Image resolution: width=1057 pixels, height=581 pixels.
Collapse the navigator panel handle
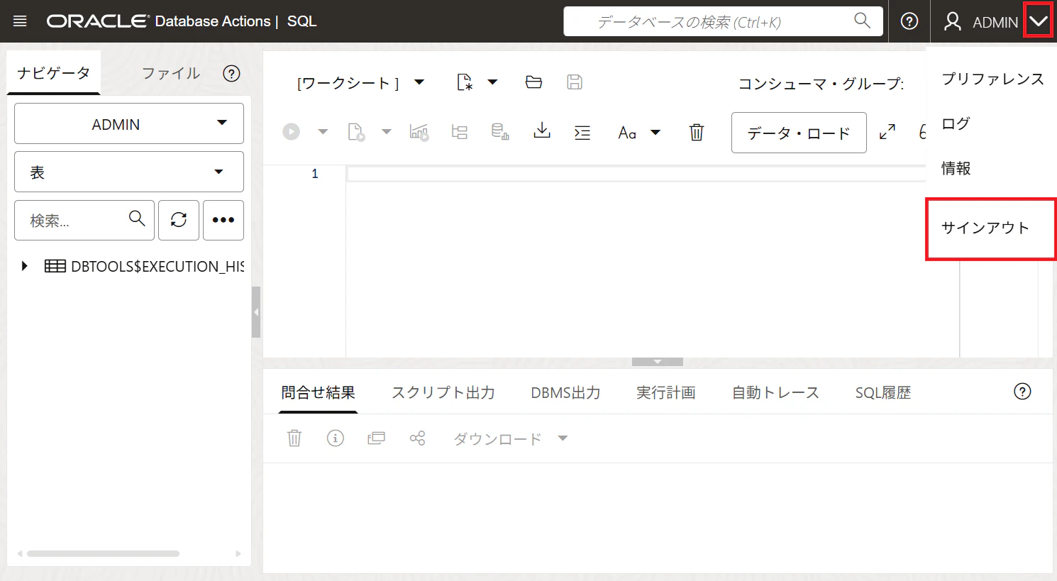click(256, 312)
